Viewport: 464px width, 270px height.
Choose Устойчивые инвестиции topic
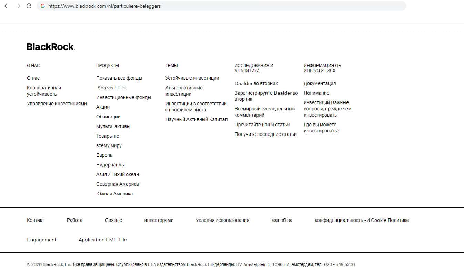[x=192, y=78]
